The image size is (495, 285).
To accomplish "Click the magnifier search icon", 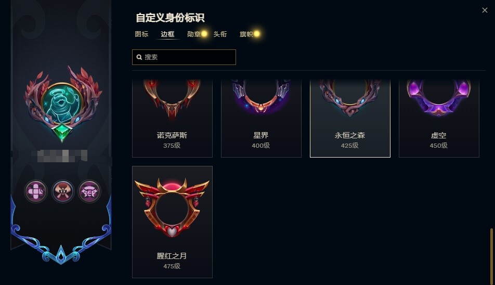I will coord(139,57).
